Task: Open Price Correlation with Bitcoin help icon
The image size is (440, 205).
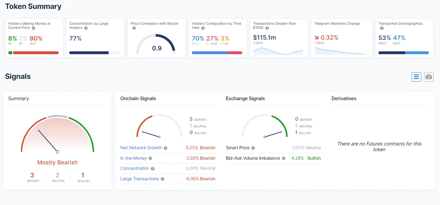Action: (134, 28)
